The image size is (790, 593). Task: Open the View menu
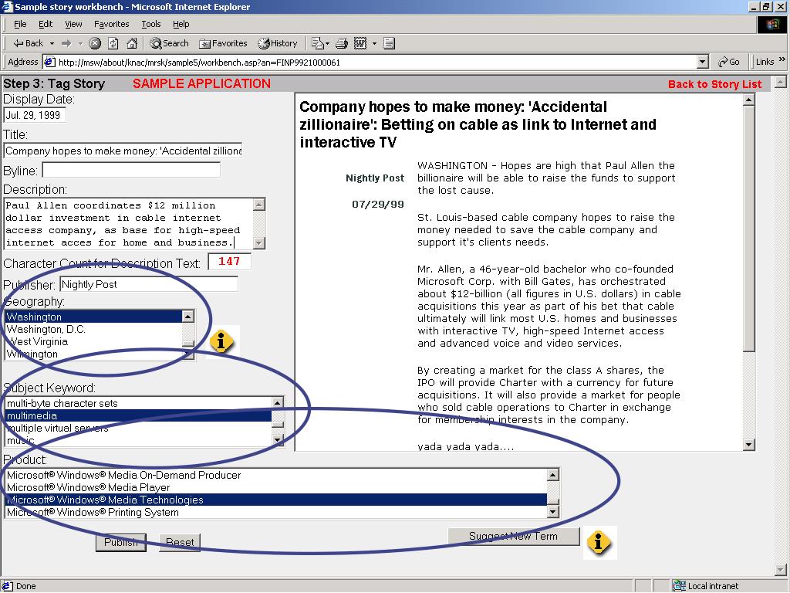[x=73, y=24]
